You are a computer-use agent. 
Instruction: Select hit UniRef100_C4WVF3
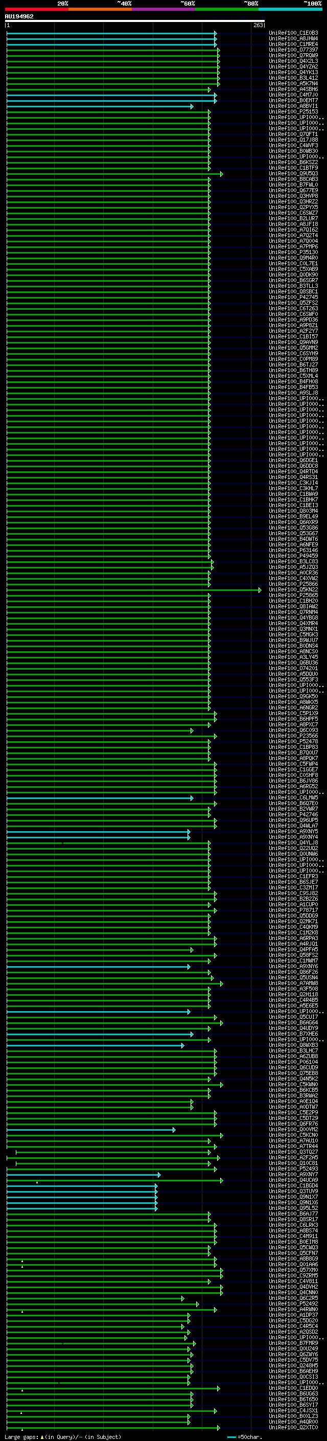(x=293, y=146)
